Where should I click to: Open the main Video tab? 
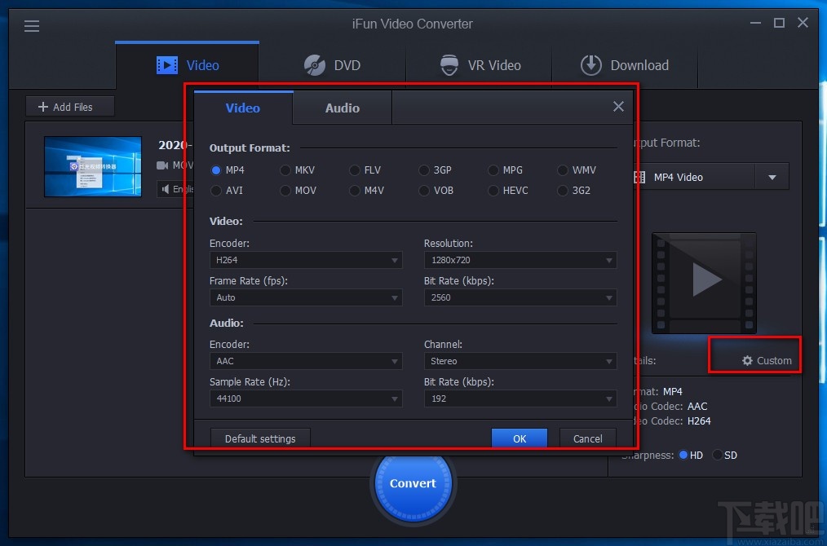[x=188, y=65]
